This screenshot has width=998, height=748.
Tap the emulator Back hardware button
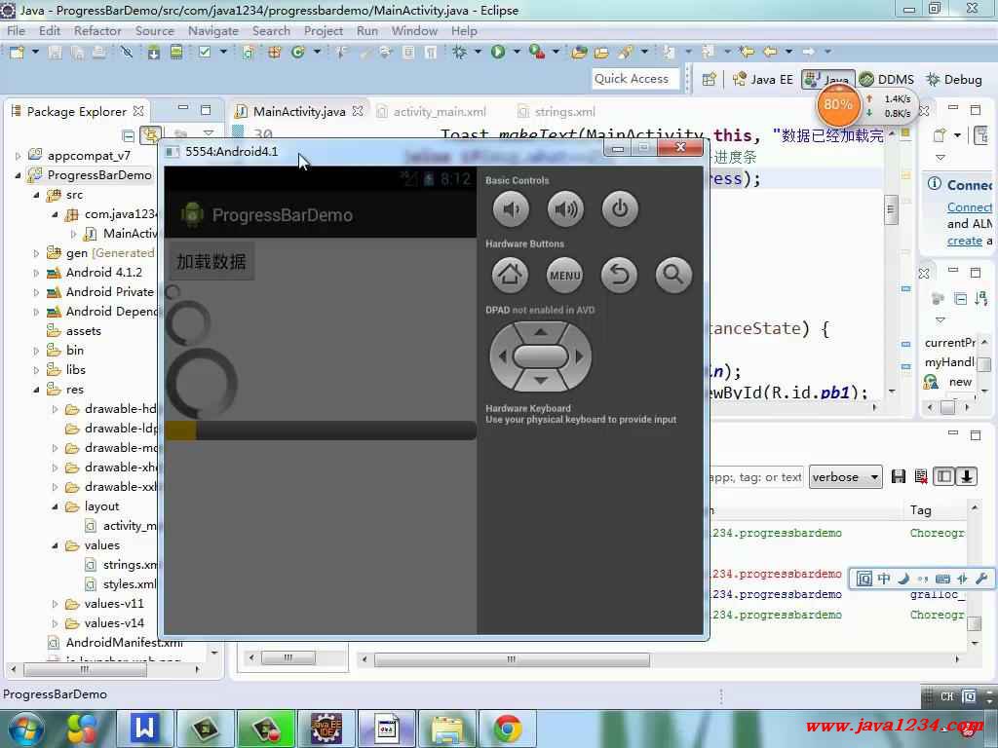tap(619, 275)
